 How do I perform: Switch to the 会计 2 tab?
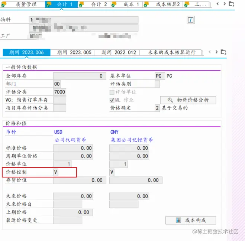point(94,4)
